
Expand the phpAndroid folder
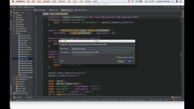pos(14,29)
